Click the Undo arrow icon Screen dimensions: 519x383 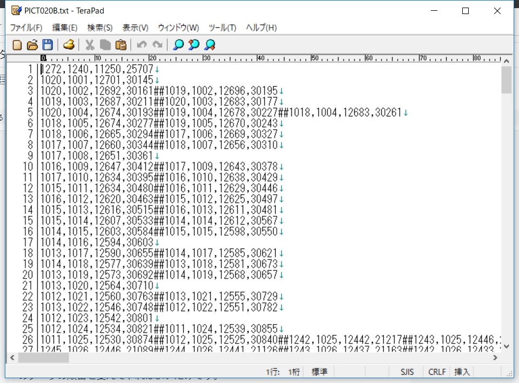[x=142, y=44]
